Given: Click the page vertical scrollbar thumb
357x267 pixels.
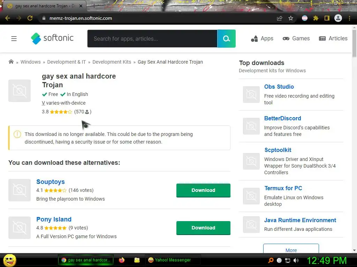Looking at the screenshot, I should click(x=354, y=43).
